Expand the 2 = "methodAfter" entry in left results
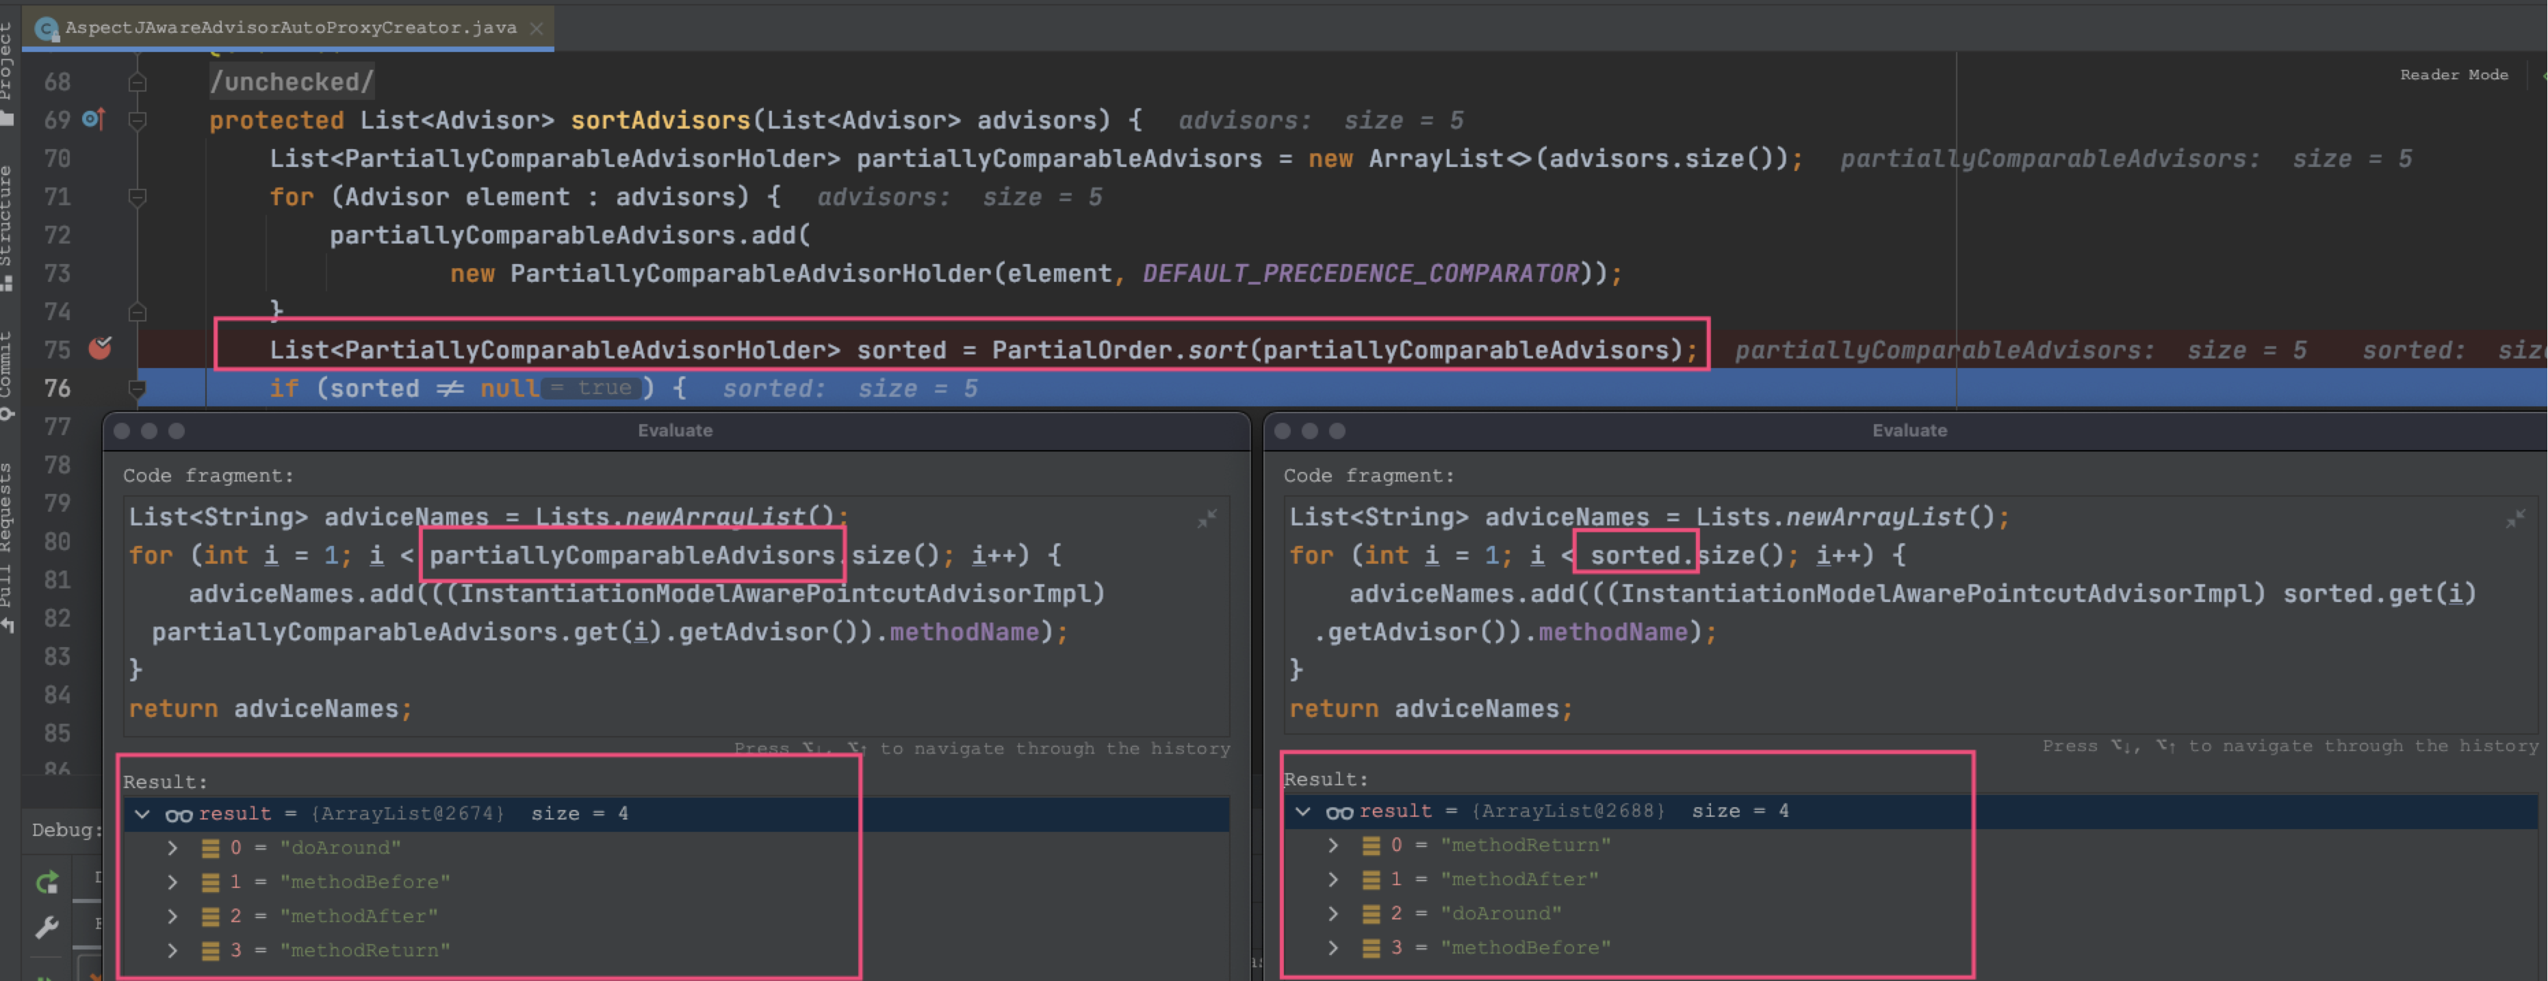Screen dimensions: 2548x981 click(x=172, y=916)
